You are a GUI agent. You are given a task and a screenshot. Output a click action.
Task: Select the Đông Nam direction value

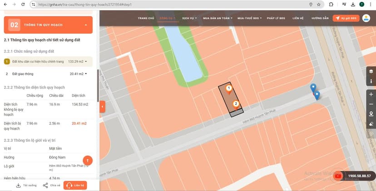point(57,157)
